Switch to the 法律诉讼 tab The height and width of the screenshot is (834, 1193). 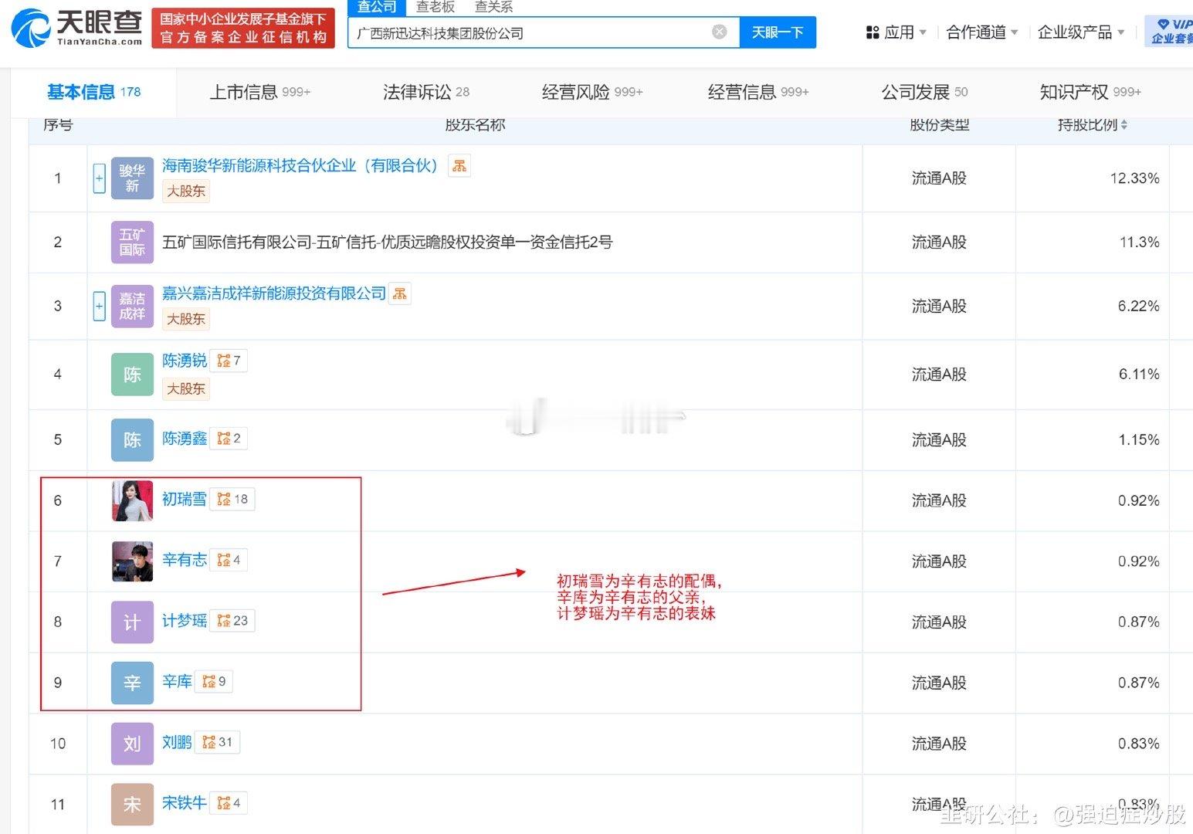pyautogui.click(x=426, y=92)
